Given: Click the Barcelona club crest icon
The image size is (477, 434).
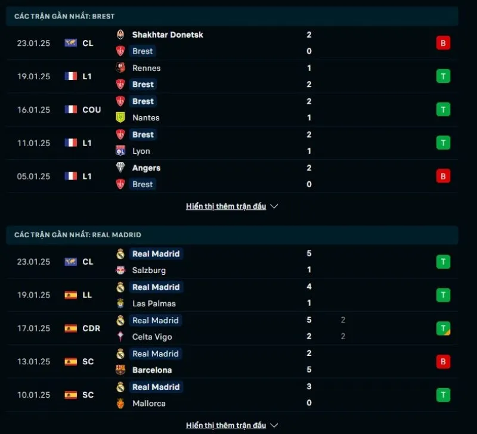Looking at the screenshot, I should point(120,370).
